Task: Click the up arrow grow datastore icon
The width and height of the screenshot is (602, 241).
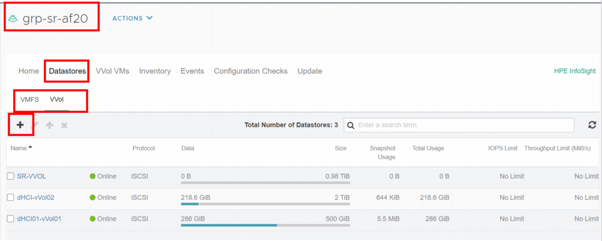Action: [x=49, y=125]
